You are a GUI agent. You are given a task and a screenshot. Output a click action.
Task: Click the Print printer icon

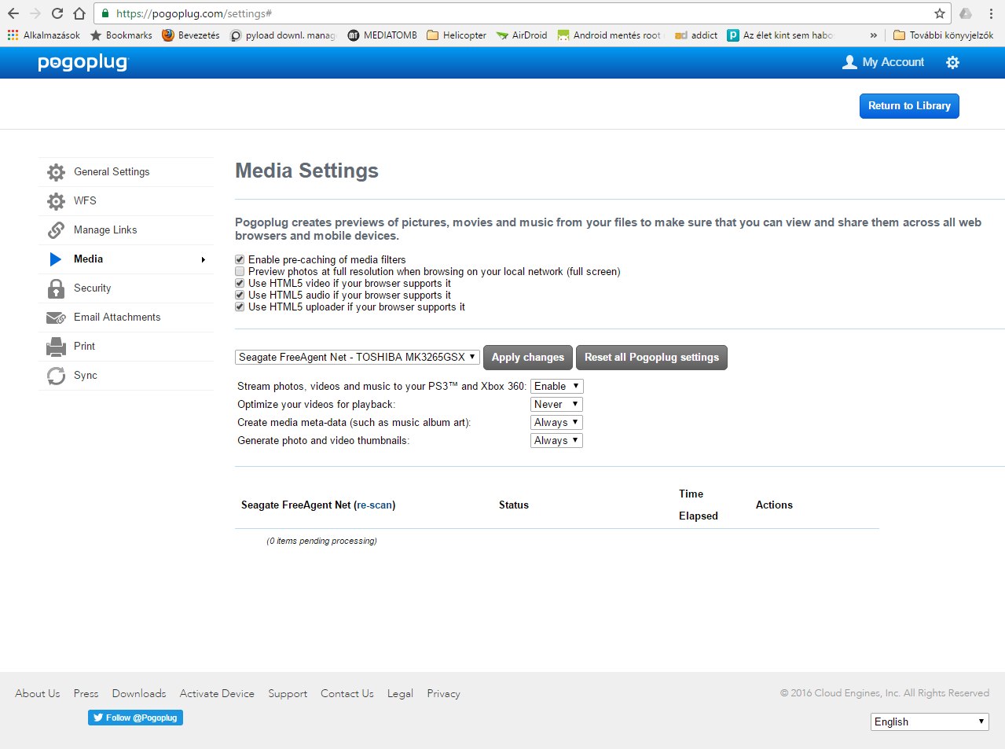click(x=56, y=347)
